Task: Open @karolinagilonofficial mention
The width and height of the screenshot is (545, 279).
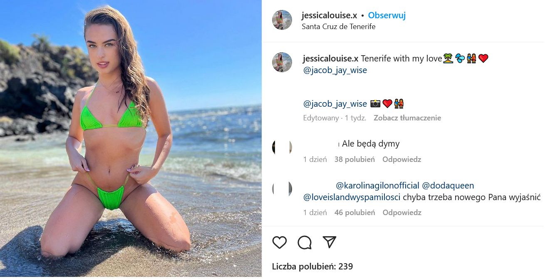Action: tap(377, 186)
